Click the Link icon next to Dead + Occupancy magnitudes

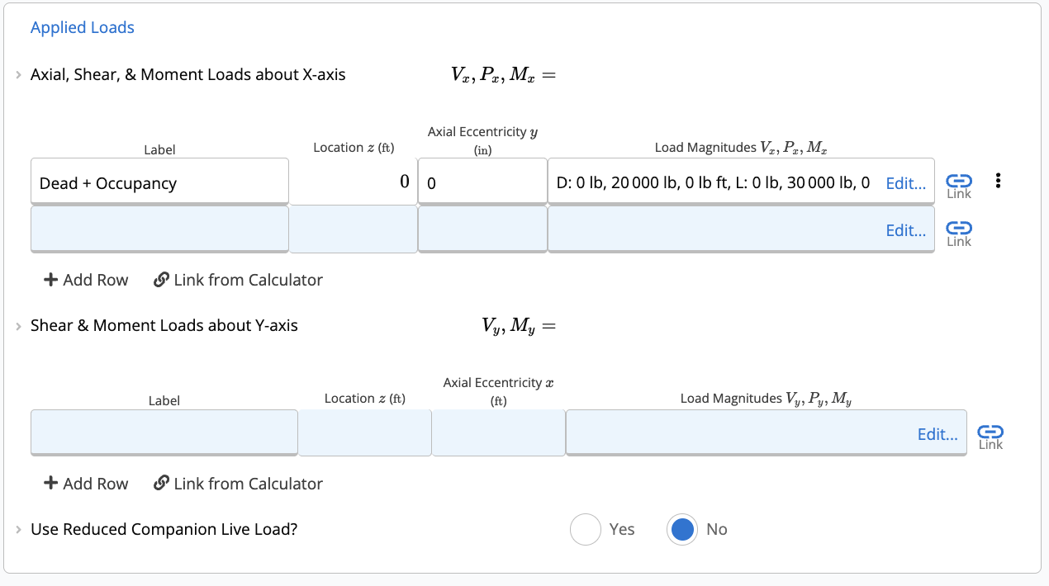coord(958,183)
